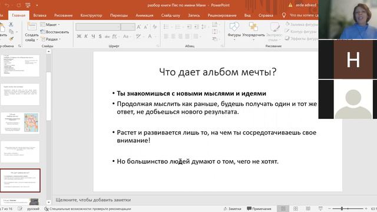Decrease font size with the smaller A icon
The width and height of the screenshot is (377, 212).
coord(145,27)
